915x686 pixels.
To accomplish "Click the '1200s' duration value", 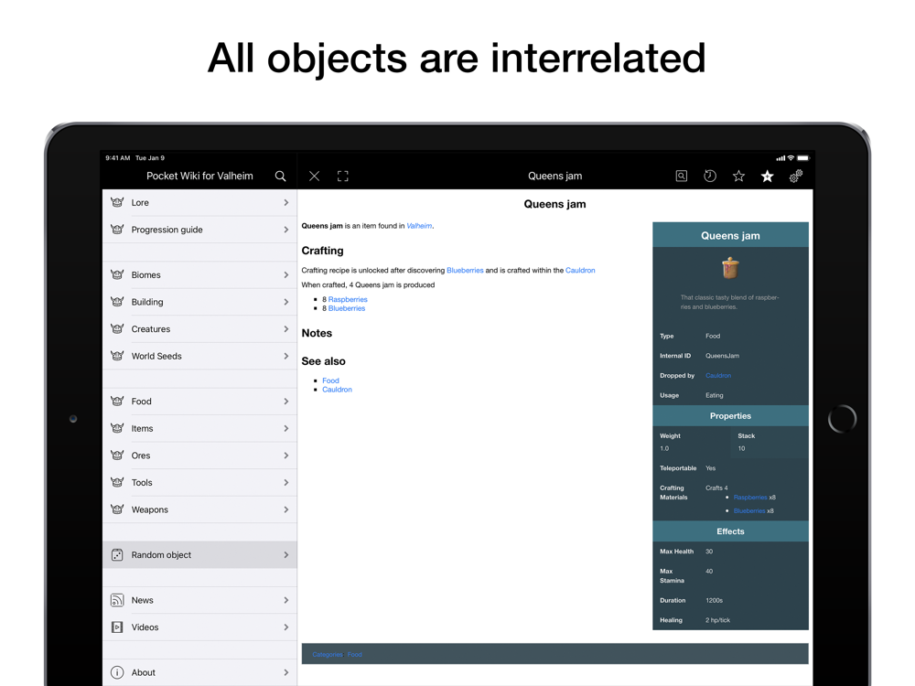I will (714, 600).
